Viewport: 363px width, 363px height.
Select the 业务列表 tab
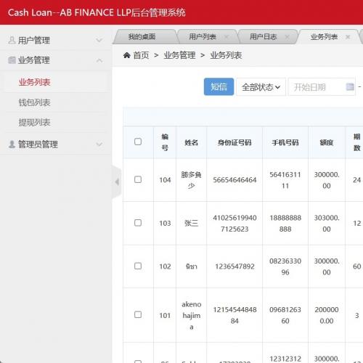324,37
